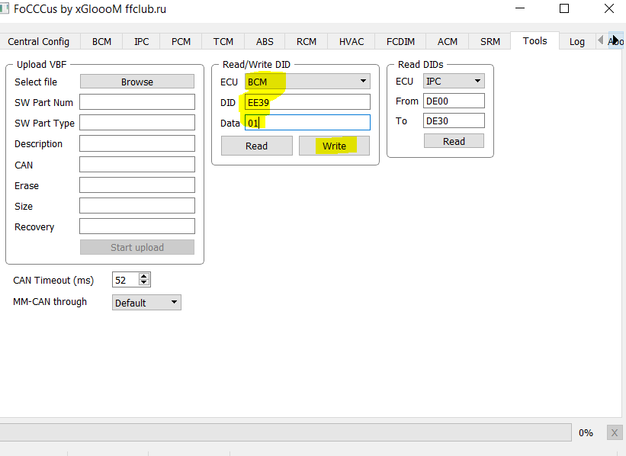Increase CAN Timeout with up arrow

145,276
